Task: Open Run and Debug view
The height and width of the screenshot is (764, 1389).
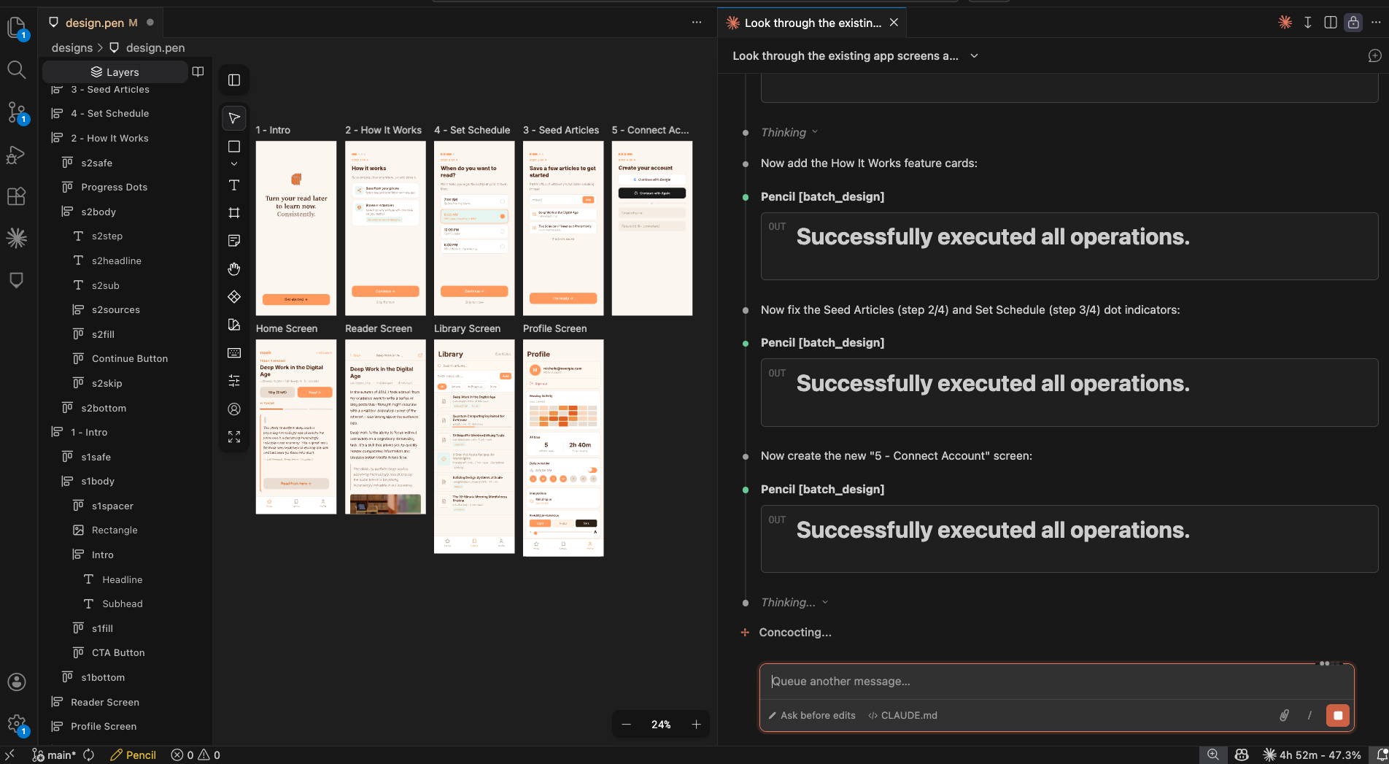Action: (16, 154)
